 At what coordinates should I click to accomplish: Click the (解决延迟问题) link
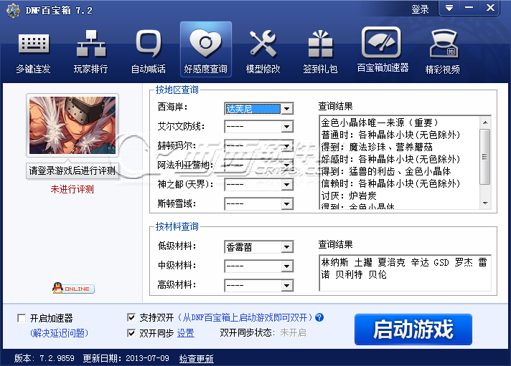click(59, 333)
